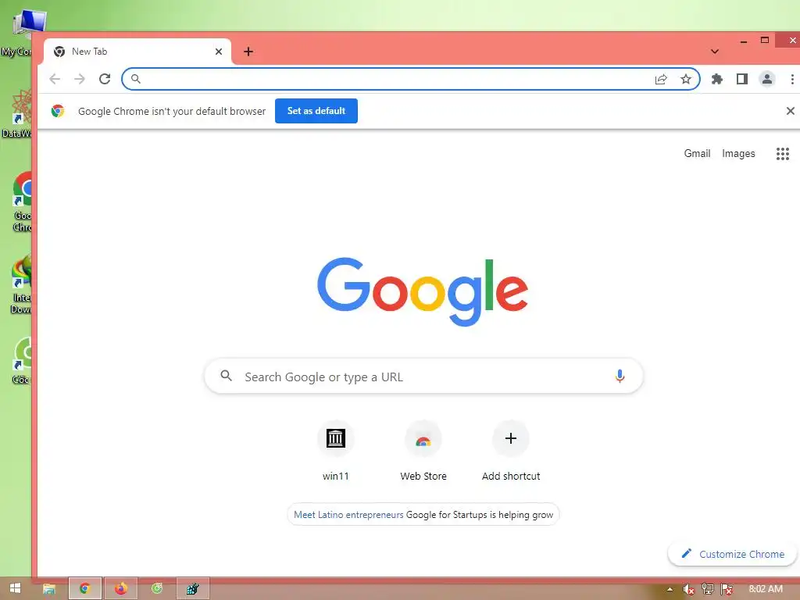
Task: Click the back navigation arrow
Action: tap(55, 79)
